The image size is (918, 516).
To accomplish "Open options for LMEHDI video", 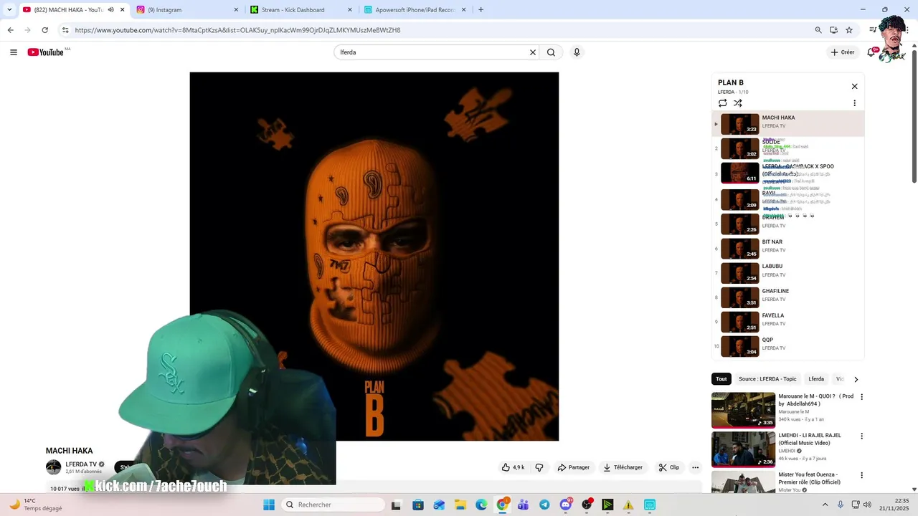I will coord(861,436).
